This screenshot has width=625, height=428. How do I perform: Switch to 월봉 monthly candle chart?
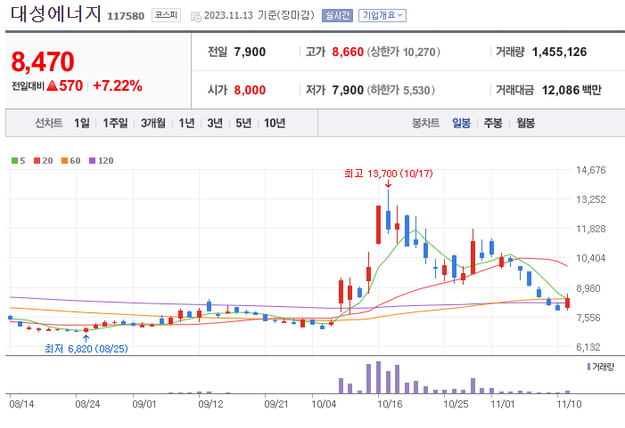pos(525,123)
